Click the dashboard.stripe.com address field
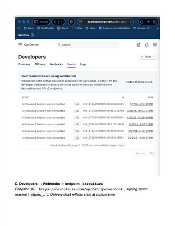 (106, 22)
